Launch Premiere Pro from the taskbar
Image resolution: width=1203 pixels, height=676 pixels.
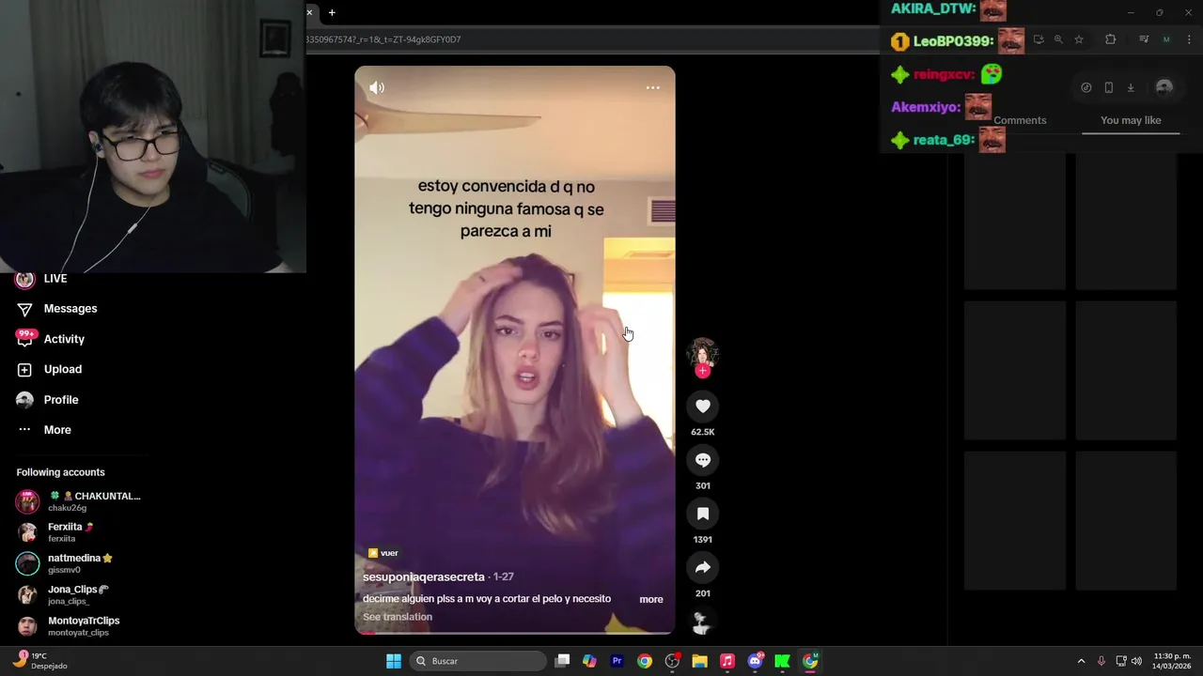[617, 661]
